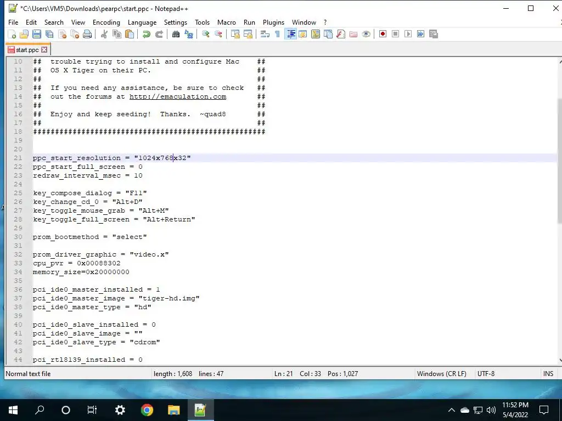Viewport: 562px width, 421px height.
Task: Open the Language menu
Action: [142, 22]
